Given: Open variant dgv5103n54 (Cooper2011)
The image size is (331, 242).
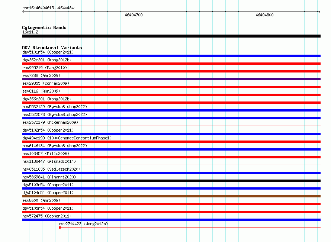Looking at the screenshot, I should point(48,185).
